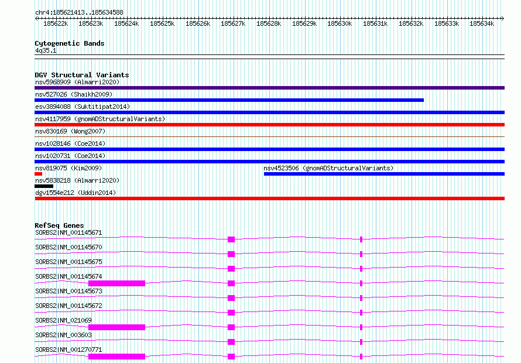Click the blue nsv1020731 variant bar
Image resolution: width=521 pixels, height=363 pixels.
(x=269, y=162)
